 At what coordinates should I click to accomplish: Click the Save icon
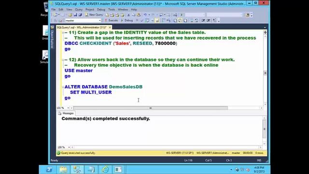click(75, 15)
